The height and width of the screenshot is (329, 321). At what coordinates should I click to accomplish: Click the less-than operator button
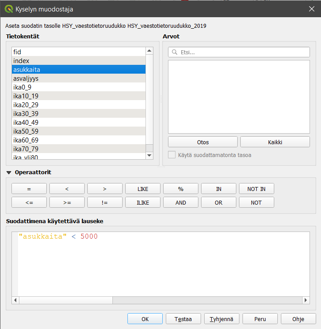pyautogui.click(x=67, y=189)
